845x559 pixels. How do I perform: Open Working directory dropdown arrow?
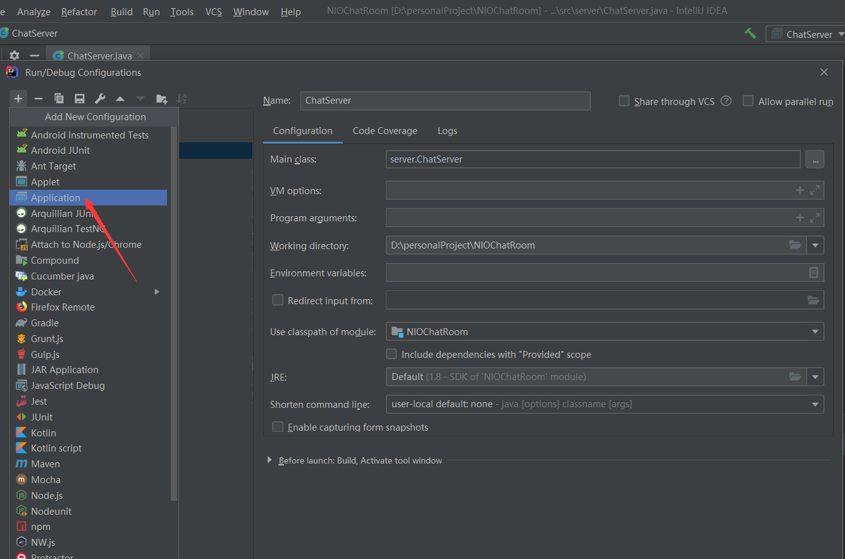pyautogui.click(x=815, y=245)
